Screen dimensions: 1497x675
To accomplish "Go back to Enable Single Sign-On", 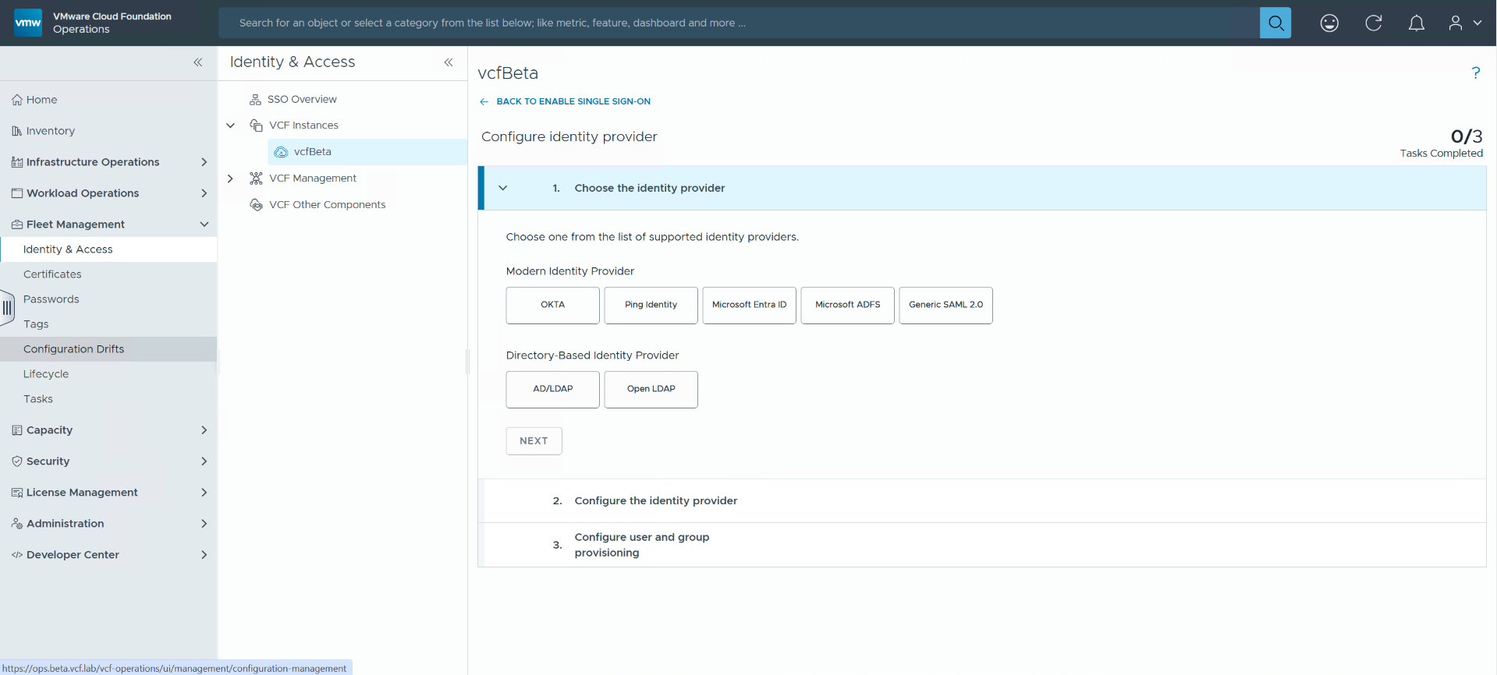I will tap(573, 101).
